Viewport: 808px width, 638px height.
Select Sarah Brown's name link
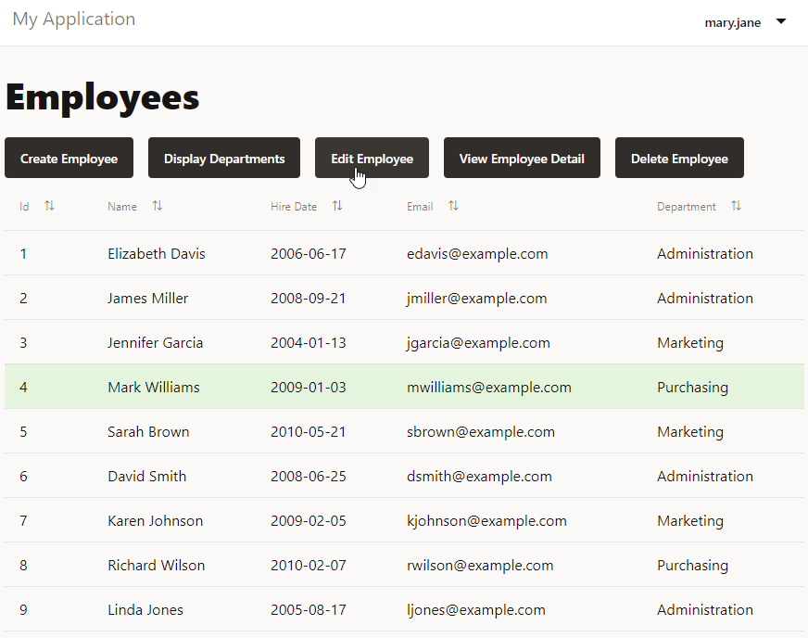point(148,431)
